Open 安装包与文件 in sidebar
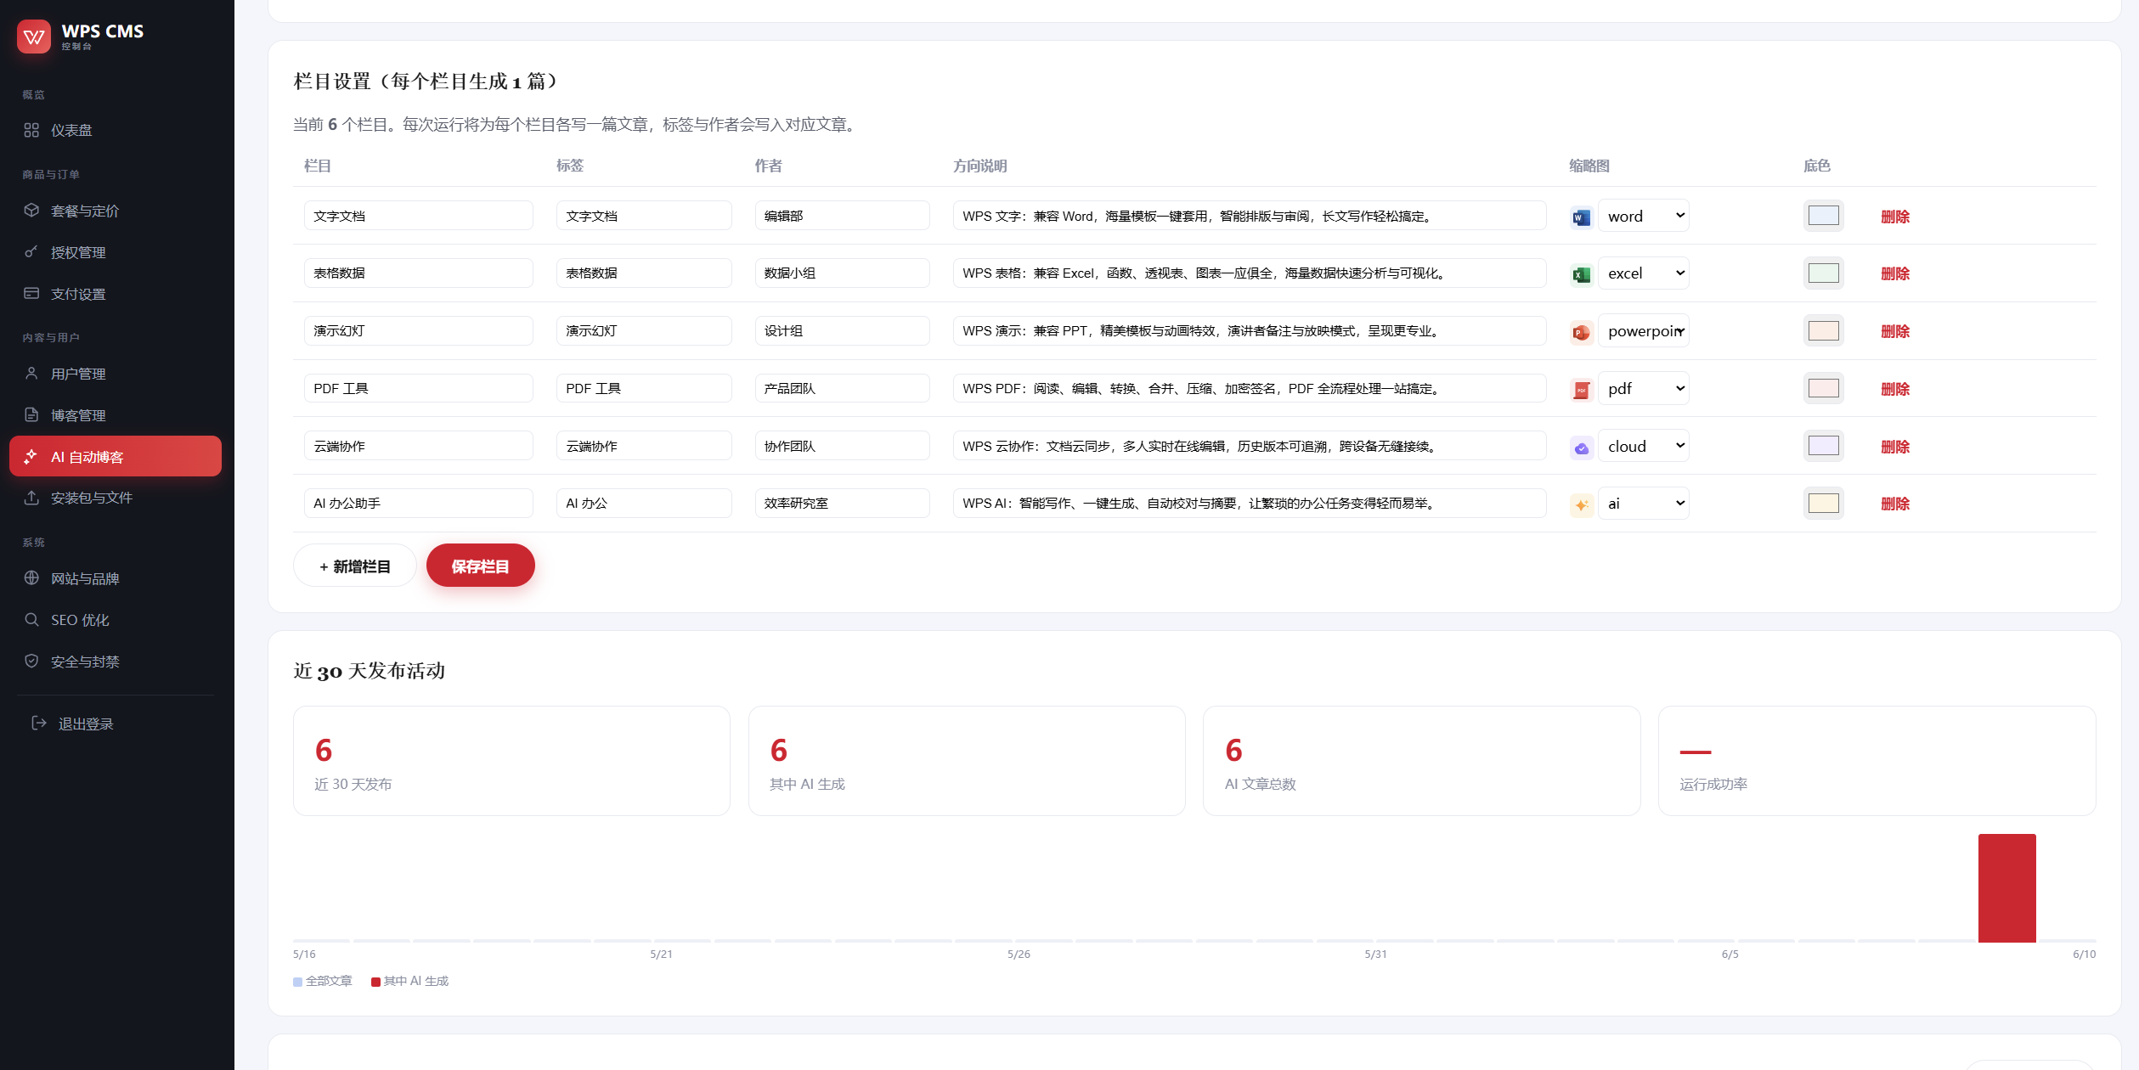2139x1070 pixels. [x=116, y=498]
